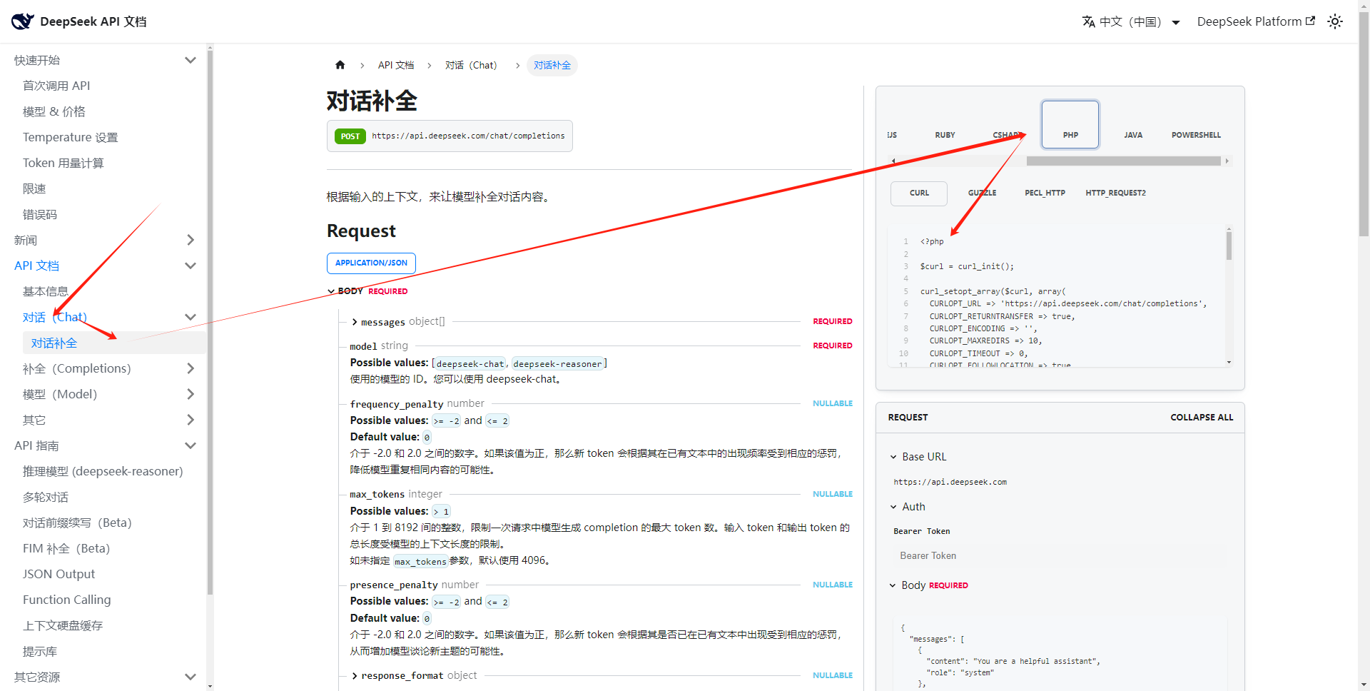Open Token 用量计算 page
Viewport: 1370px width, 691px height.
pyautogui.click(x=63, y=163)
